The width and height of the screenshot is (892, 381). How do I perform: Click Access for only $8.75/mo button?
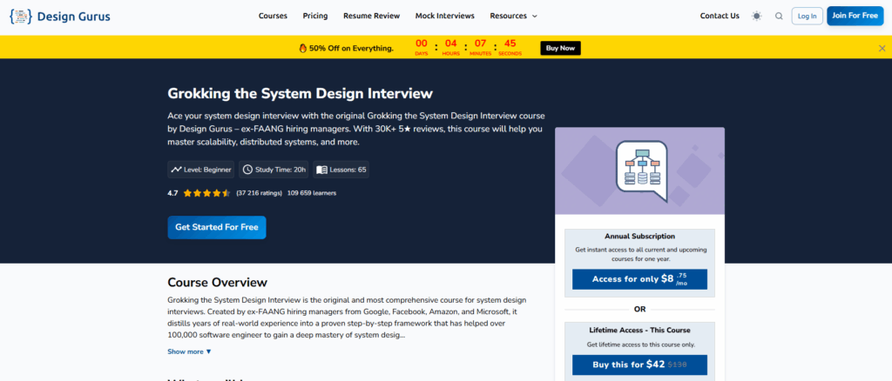[x=639, y=279]
